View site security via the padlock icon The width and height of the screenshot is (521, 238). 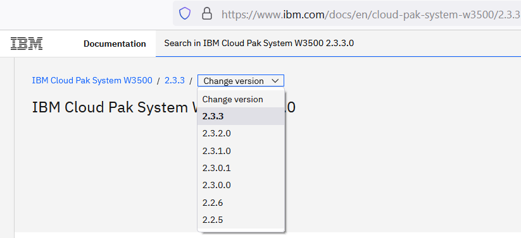pyautogui.click(x=206, y=14)
